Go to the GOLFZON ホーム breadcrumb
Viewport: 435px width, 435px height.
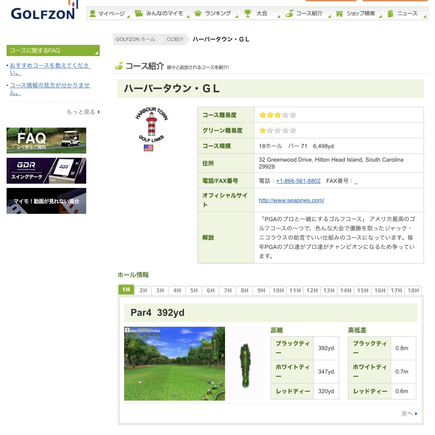point(135,39)
